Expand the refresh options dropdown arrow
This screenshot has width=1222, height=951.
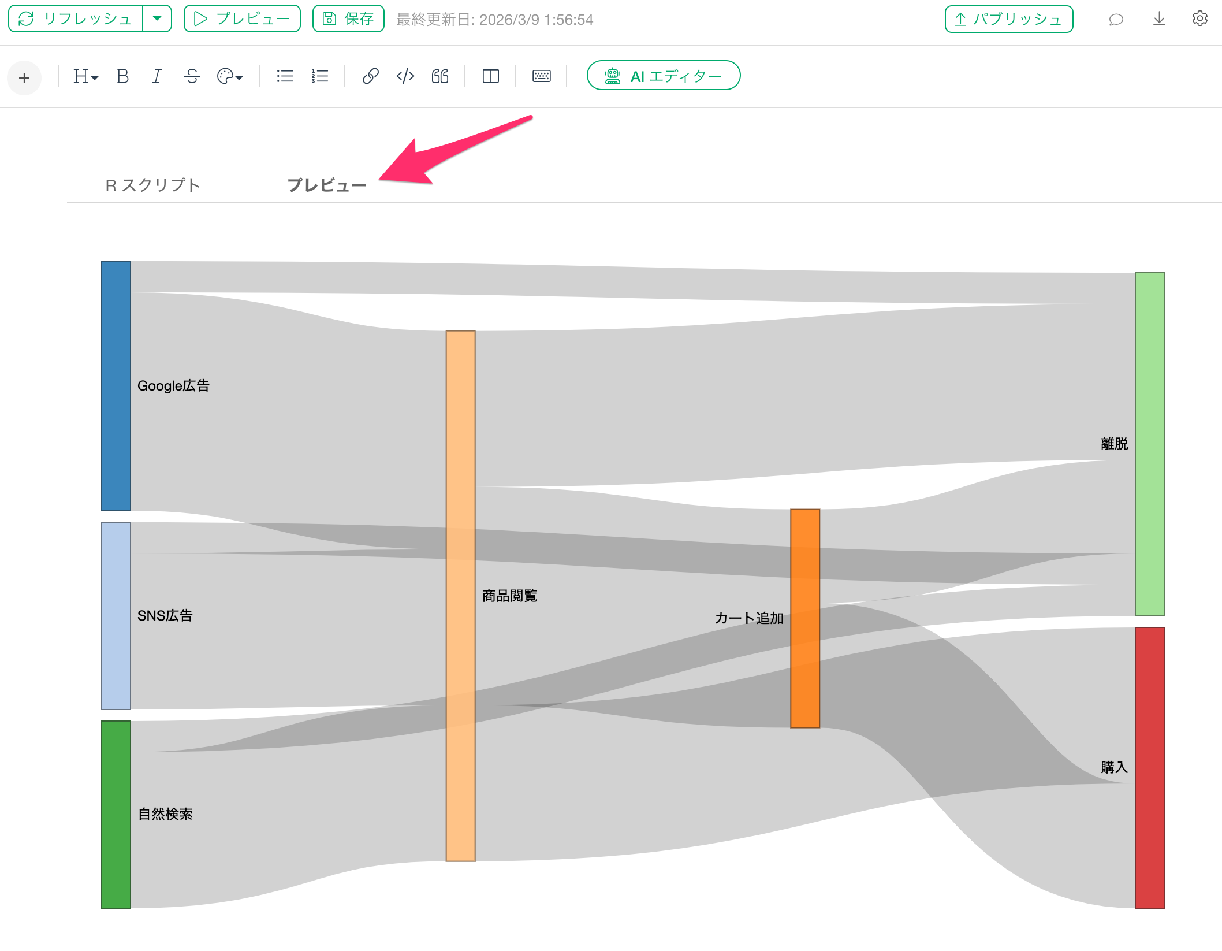click(x=157, y=18)
